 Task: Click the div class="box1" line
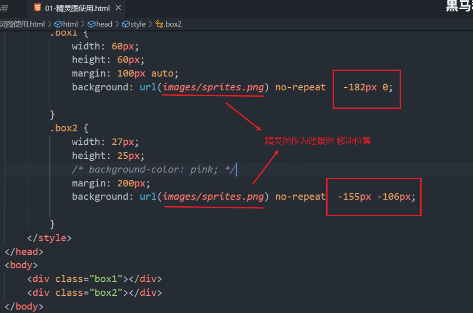pos(94,279)
